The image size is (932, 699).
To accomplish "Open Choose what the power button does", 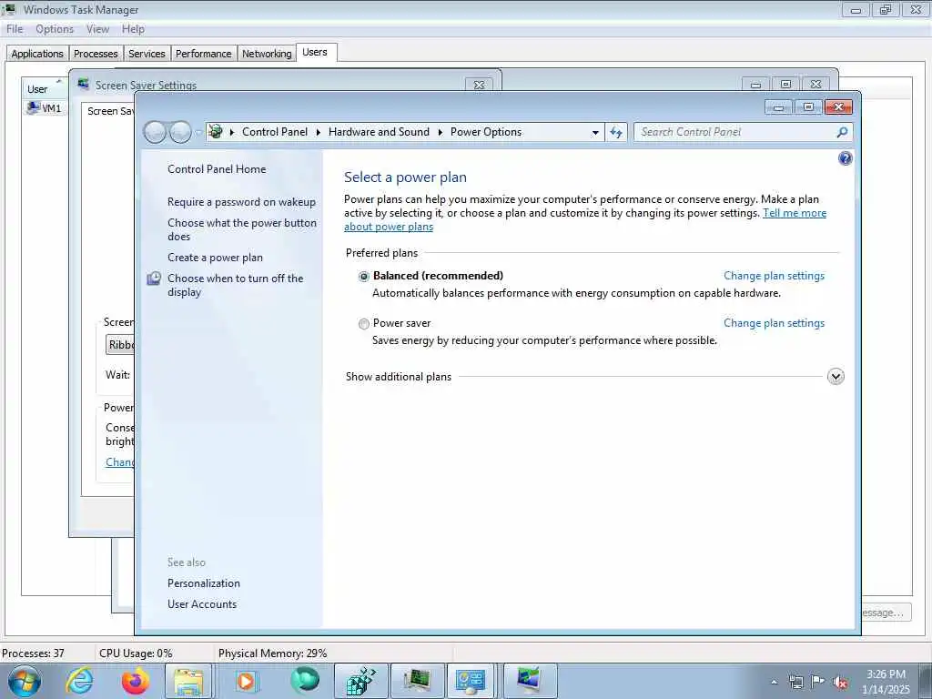I will (x=242, y=229).
